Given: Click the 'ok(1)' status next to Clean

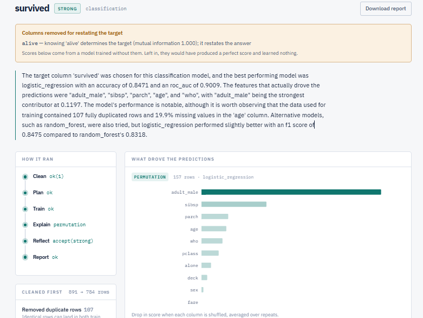Looking at the screenshot, I should (x=56, y=176).
